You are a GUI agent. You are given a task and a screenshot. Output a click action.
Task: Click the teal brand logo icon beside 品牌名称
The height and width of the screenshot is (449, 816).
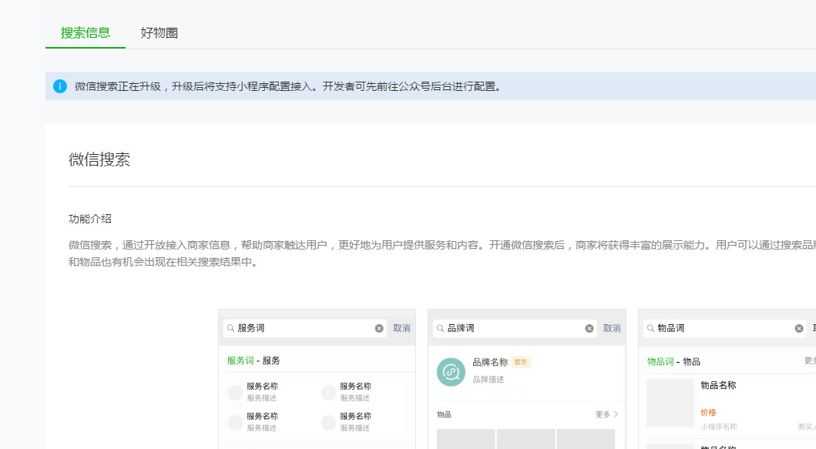coord(451,371)
